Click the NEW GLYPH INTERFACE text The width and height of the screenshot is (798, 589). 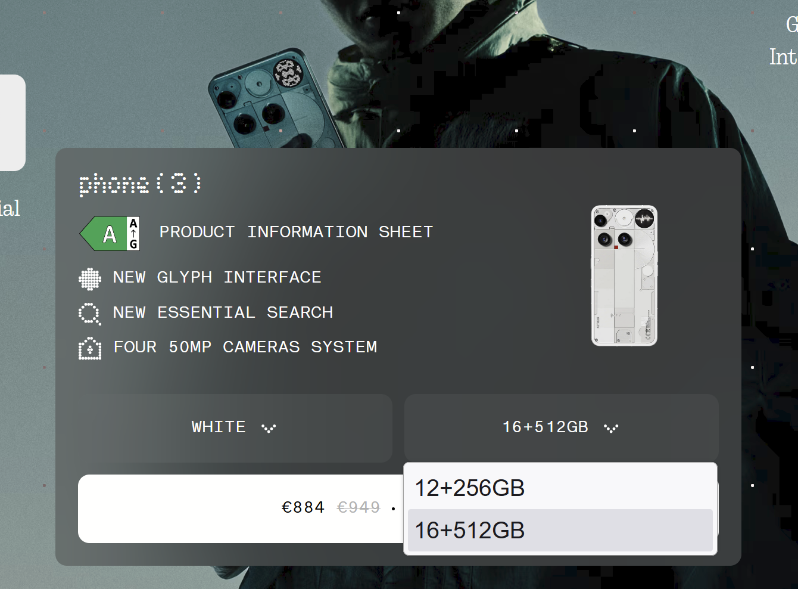click(217, 278)
